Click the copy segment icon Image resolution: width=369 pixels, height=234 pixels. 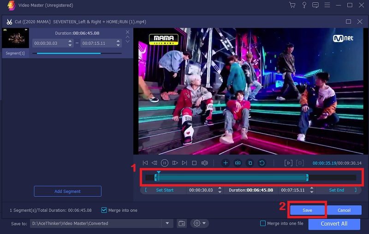pyautogui.click(x=250, y=162)
